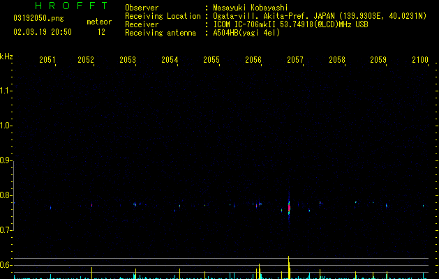Click the tallest yellow peak in level graph

pos(289,267)
